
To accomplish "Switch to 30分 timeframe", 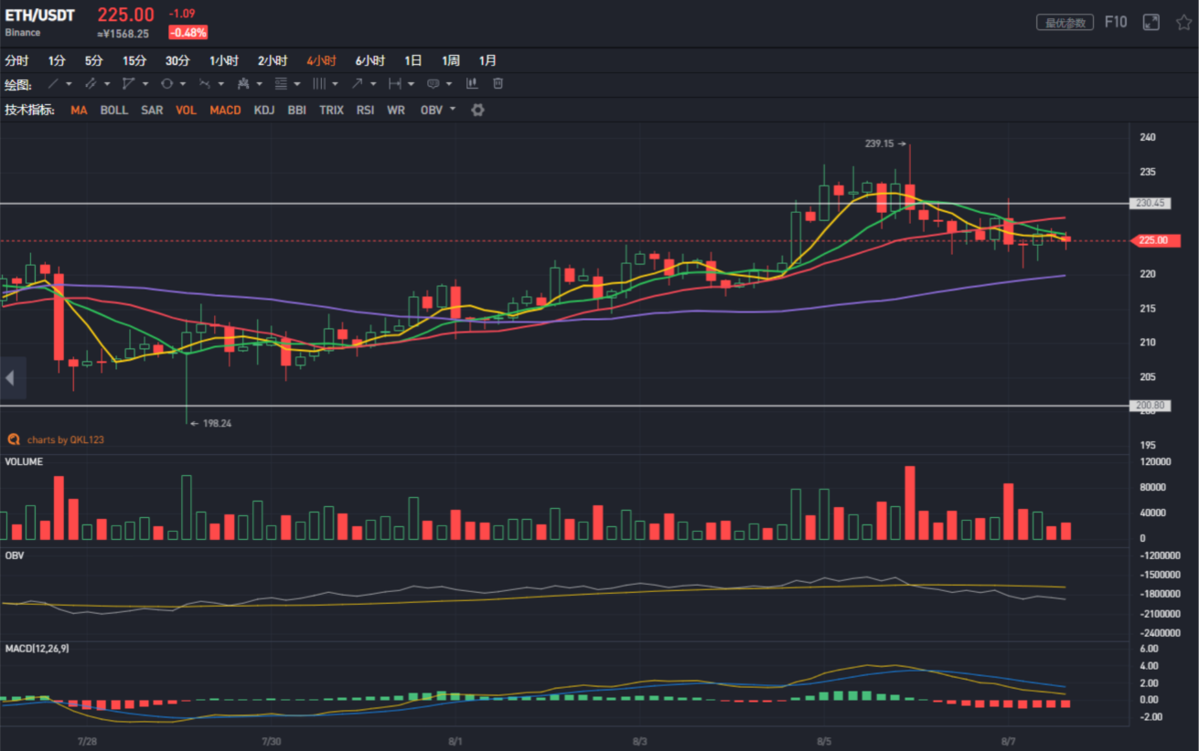I will (177, 60).
